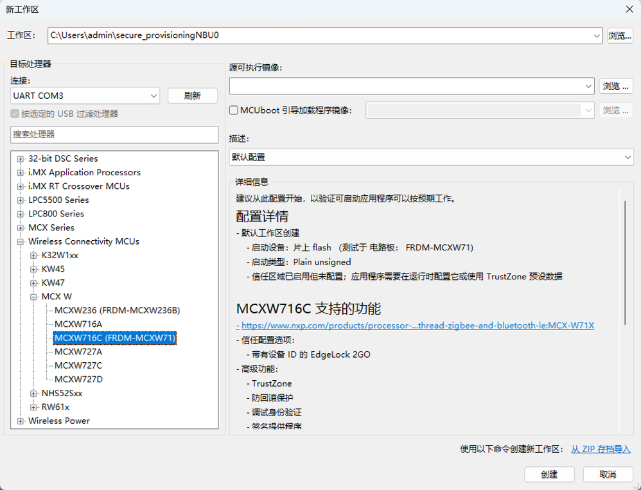
Task: Click the 创建 button
Action: [549, 474]
